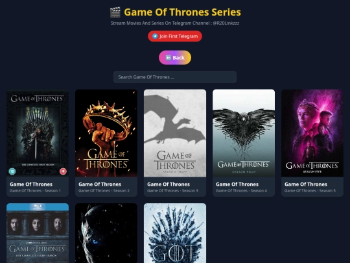Select Game Of Thrones - Season 1 caption
Viewport: 350px width, 263px height.
point(35,191)
